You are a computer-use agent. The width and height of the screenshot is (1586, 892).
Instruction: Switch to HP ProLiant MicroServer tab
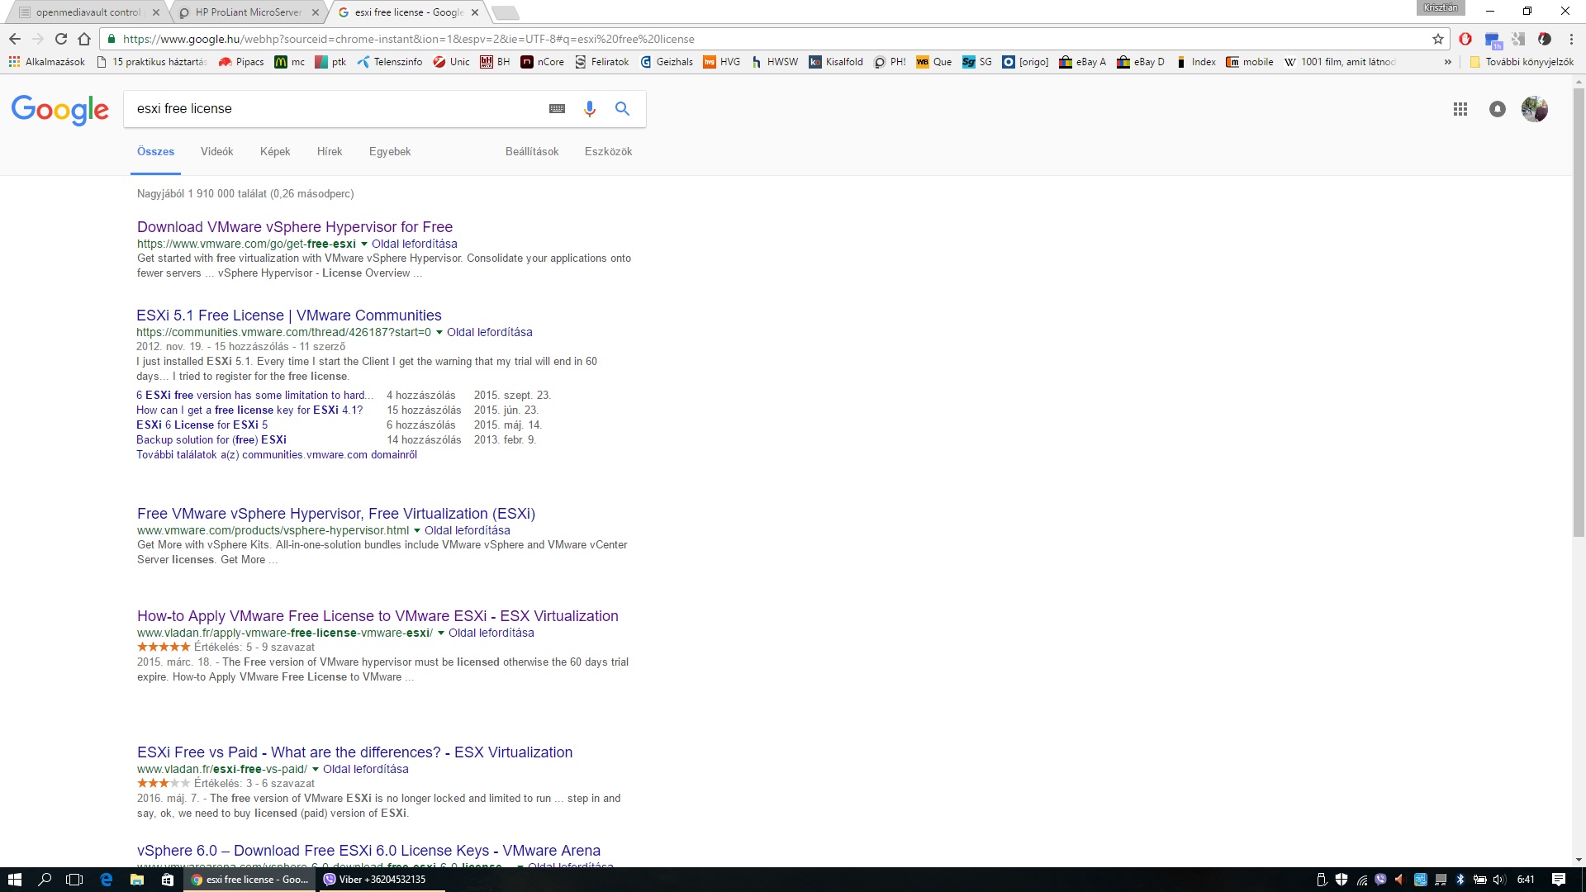coord(248,12)
